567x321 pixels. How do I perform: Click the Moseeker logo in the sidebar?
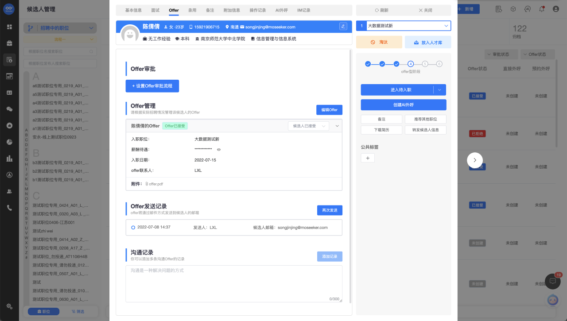pyautogui.click(x=9, y=9)
